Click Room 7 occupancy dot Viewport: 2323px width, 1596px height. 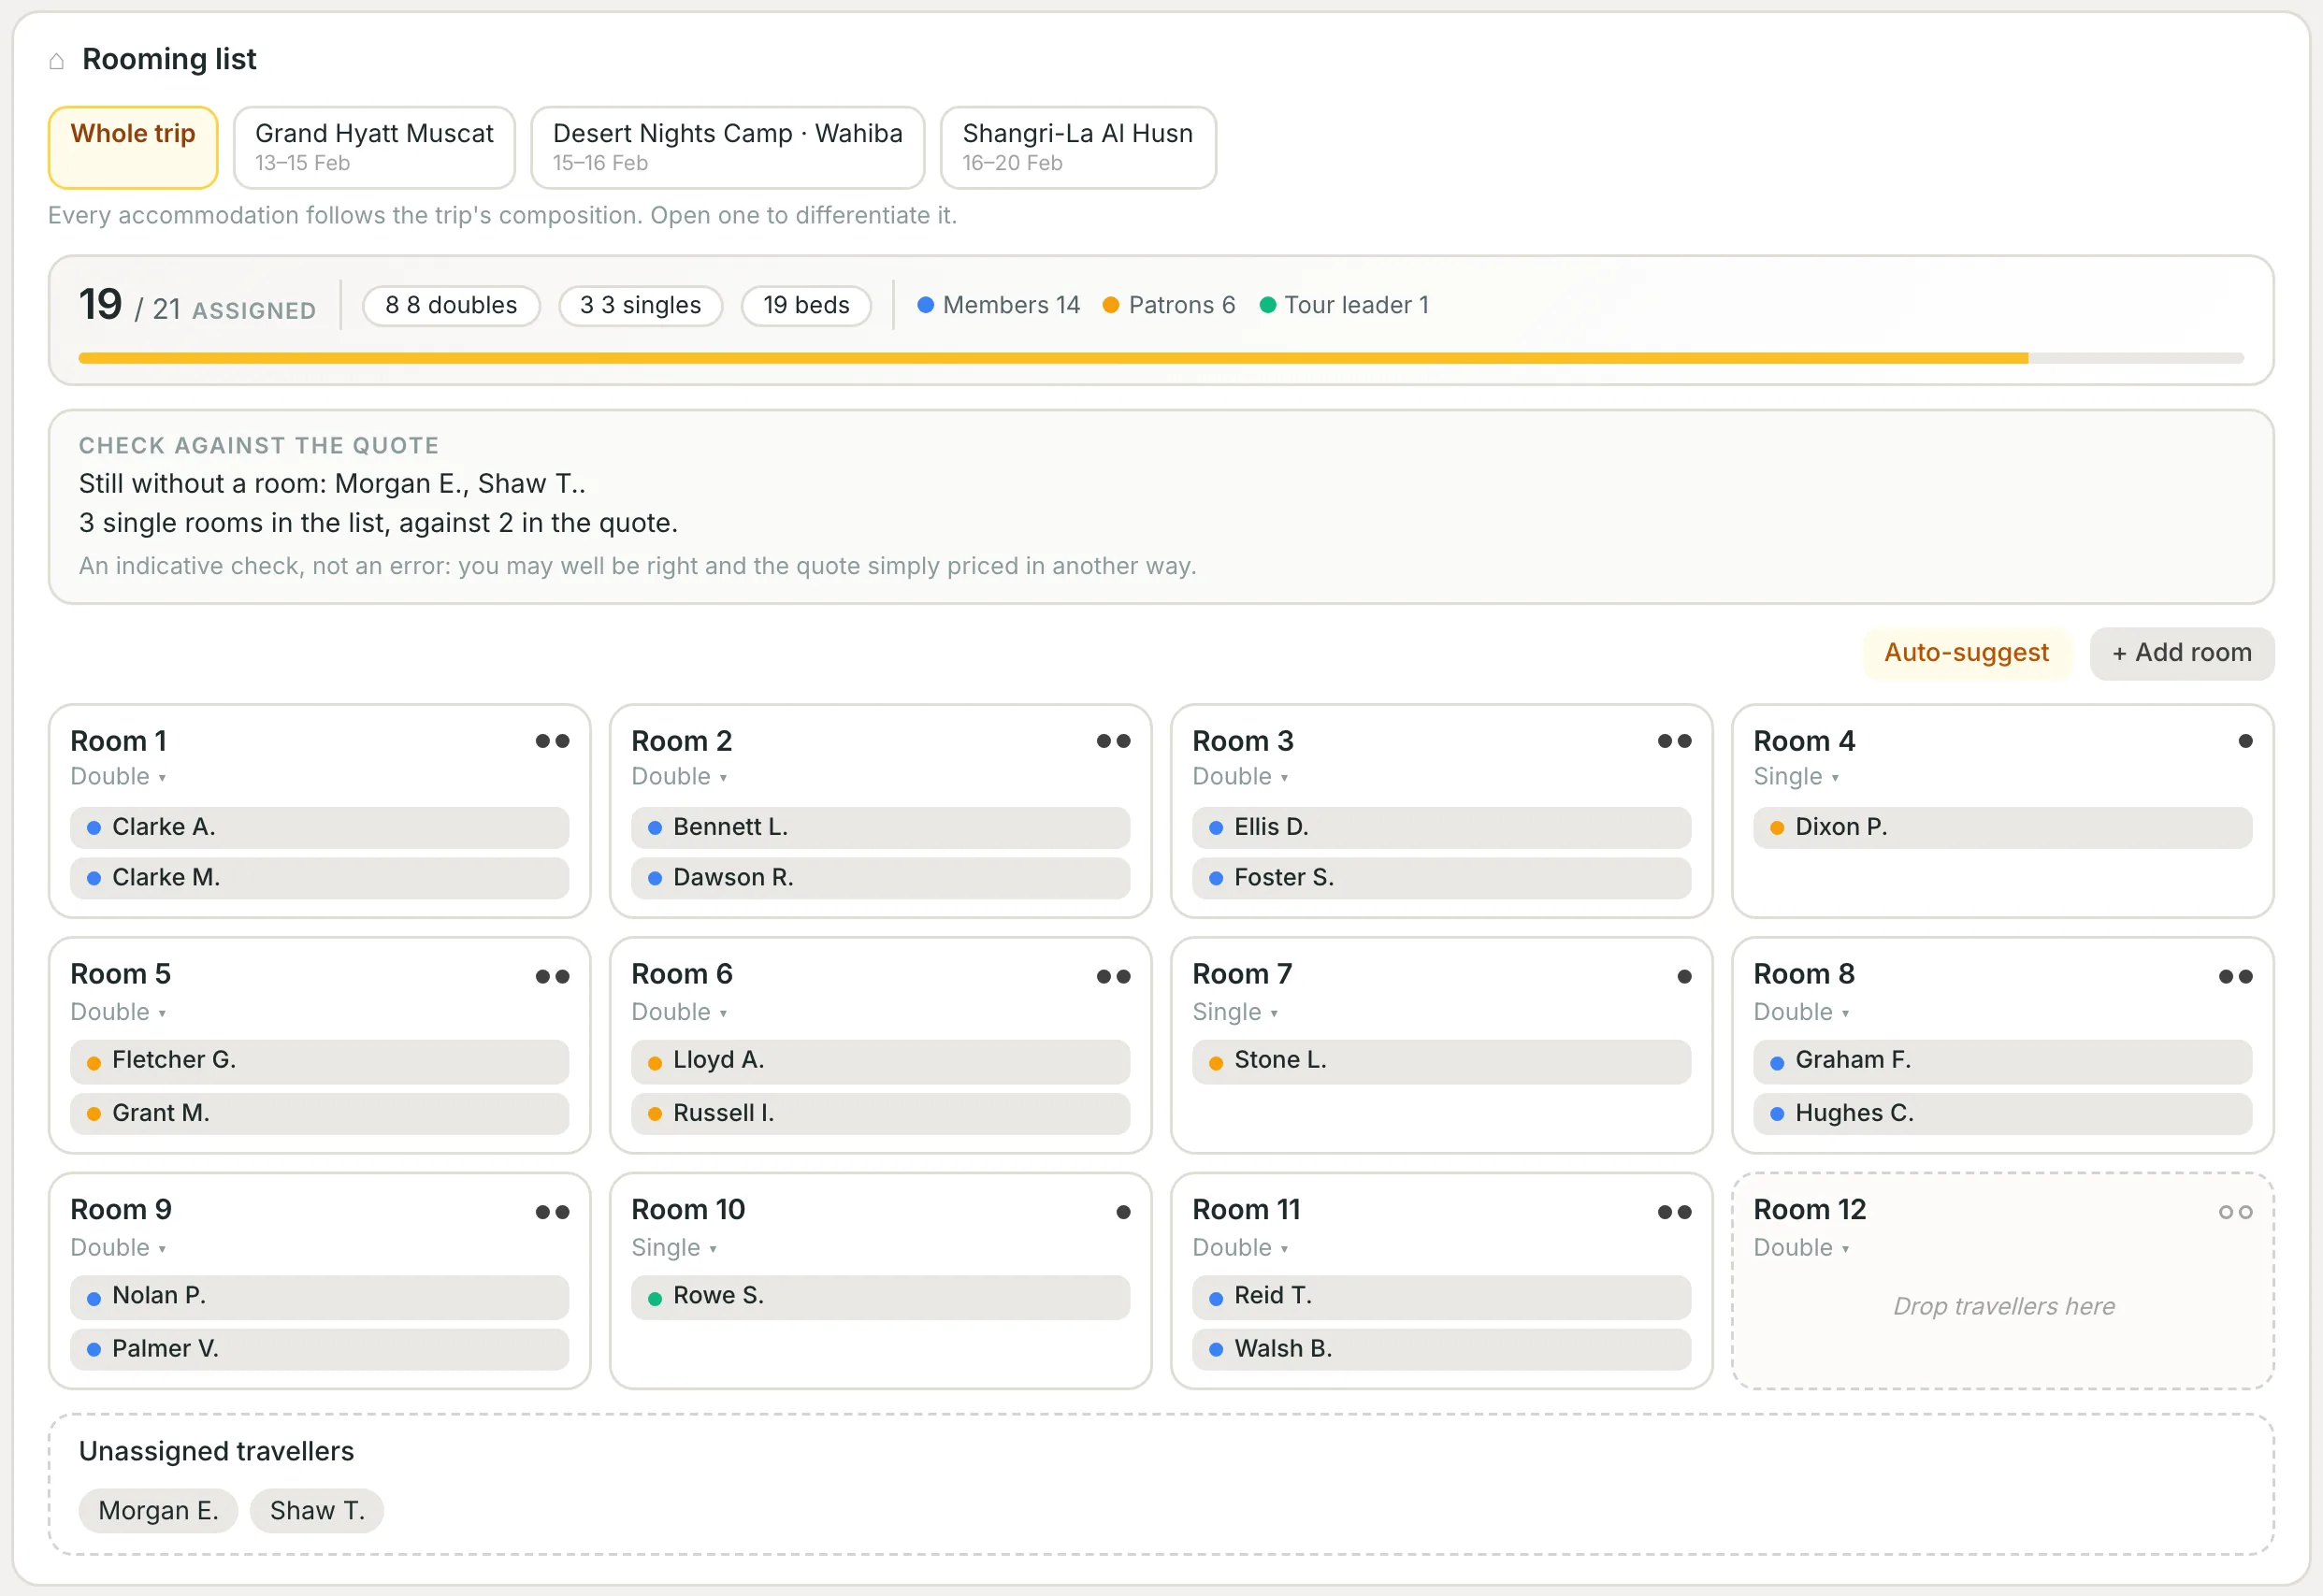(x=1684, y=976)
